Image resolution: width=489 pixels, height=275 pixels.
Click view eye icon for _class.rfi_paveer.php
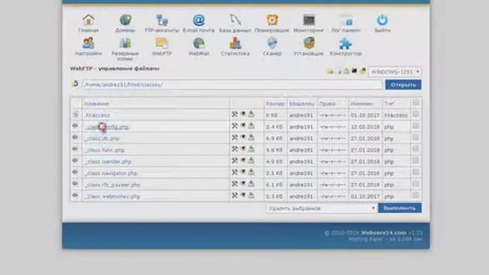(x=243, y=183)
